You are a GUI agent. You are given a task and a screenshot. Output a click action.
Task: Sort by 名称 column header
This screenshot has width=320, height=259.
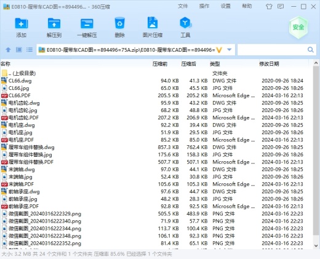coord(6,64)
